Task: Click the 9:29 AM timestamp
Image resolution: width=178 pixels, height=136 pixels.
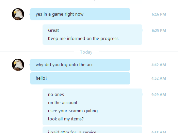Action: coord(159,95)
